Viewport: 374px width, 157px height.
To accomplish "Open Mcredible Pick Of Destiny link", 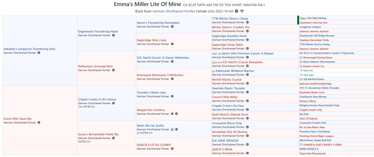I will [x=230, y=132].
